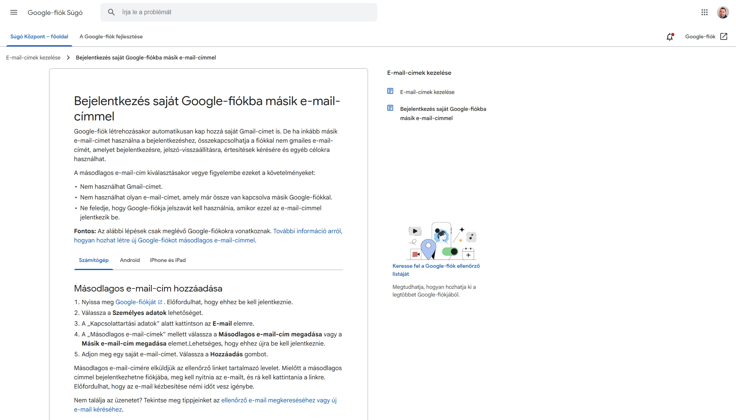
Task: Click the external link icon next to Google-fiók
Action: click(x=724, y=36)
